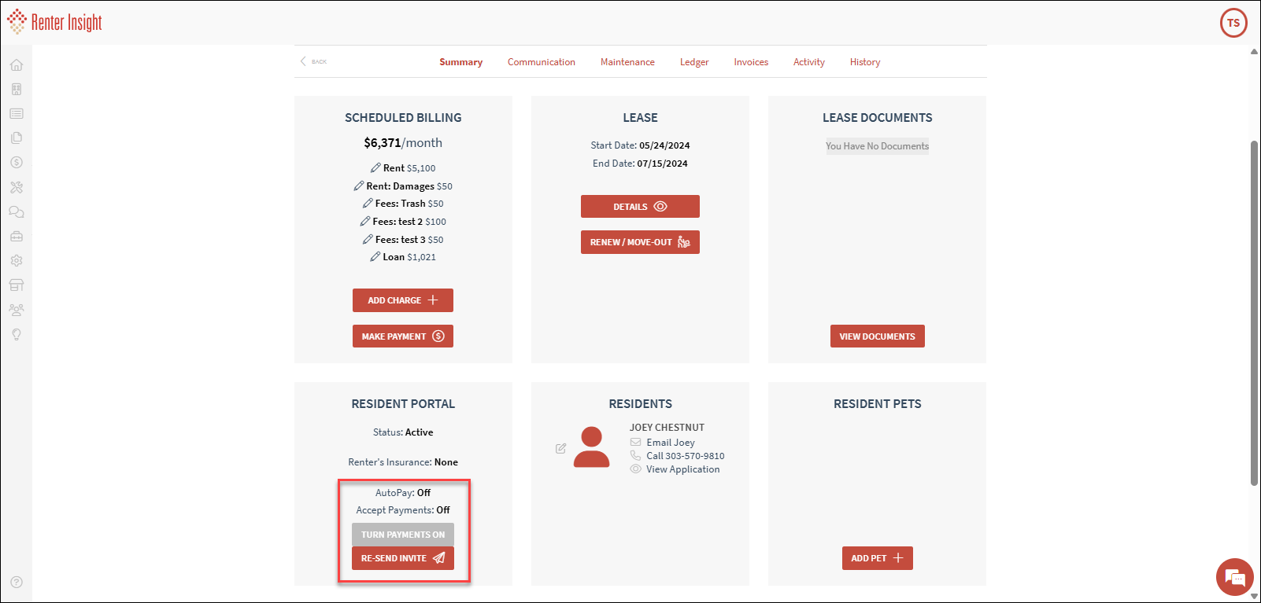The image size is (1261, 603).
Task: Click the pencil icon next to Loan $1,021
Action: pyautogui.click(x=375, y=257)
